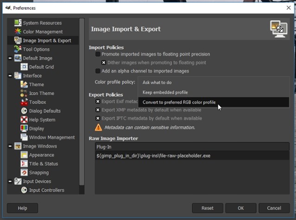
Task: Click the Display preferences icon
Action: pos(25,129)
